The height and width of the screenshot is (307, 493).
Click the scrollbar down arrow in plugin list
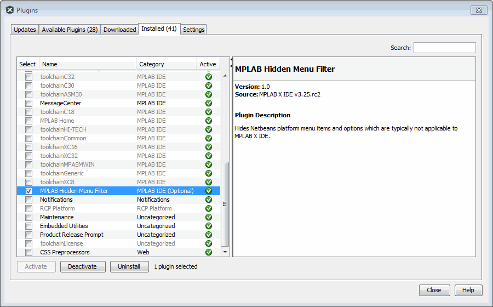click(x=225, y=252)
